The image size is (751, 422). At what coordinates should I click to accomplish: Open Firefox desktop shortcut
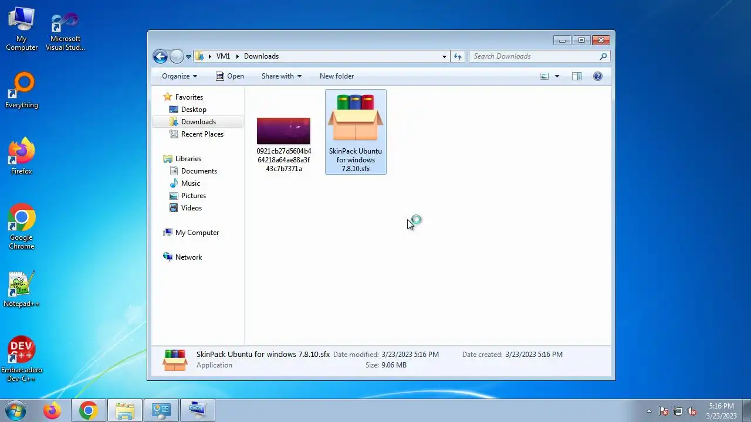pyautogui.click(x=22, y=156)
